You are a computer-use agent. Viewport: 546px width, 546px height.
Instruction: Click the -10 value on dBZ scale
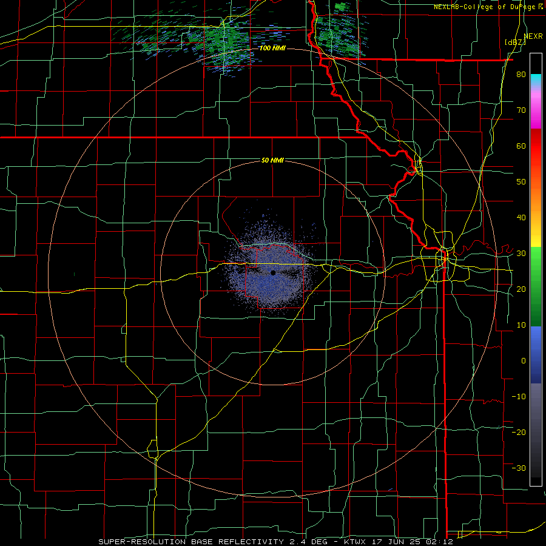click(x=519, y=396)
